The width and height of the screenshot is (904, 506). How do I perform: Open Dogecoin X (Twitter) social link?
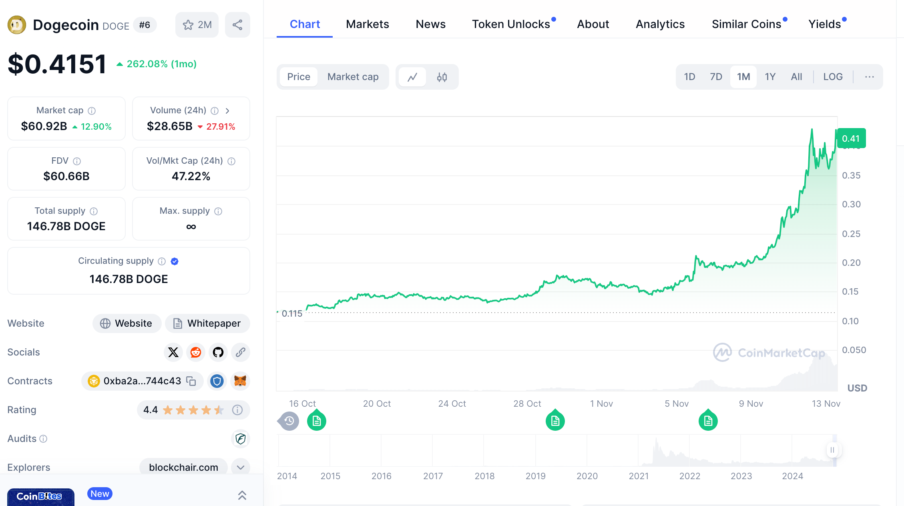[x=173, y=352]
